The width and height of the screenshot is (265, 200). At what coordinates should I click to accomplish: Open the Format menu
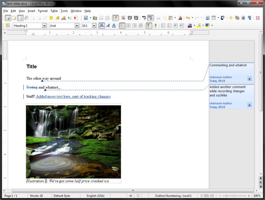point(42,11)
